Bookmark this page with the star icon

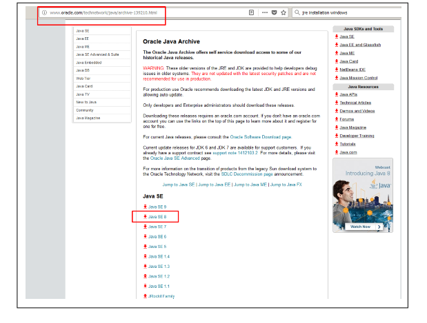[284, 12]
